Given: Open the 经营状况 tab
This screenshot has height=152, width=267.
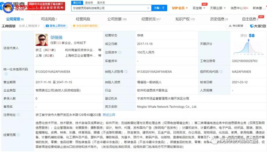Looking at the screenshot, I should click(151, 19).
